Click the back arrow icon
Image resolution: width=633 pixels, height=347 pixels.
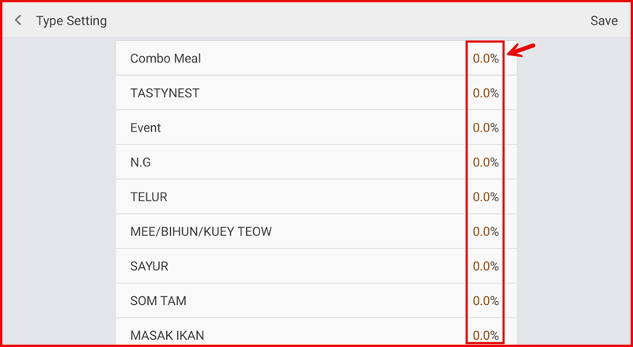point(18,21)
